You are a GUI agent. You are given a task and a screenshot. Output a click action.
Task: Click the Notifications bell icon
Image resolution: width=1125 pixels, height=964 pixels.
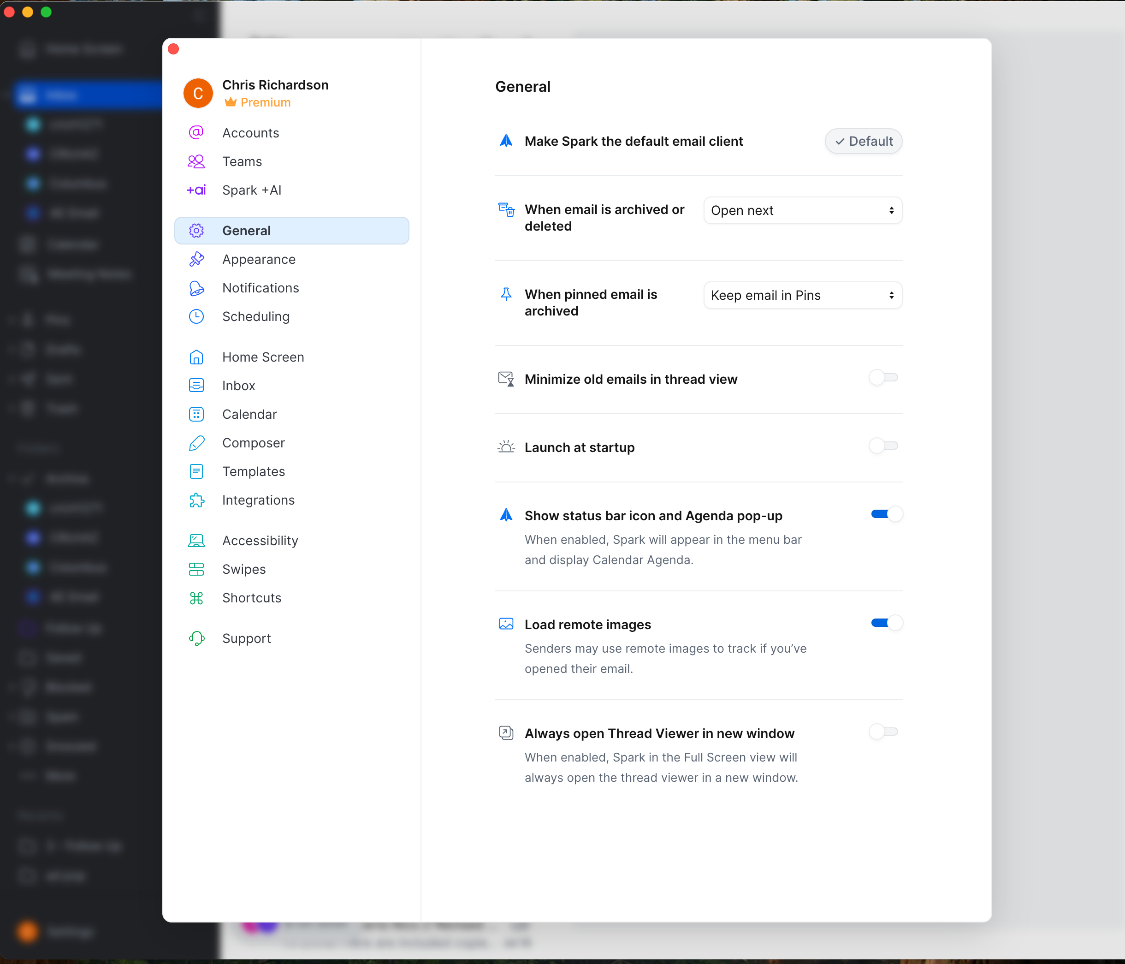pyautogui.click(x=196, y=288)
